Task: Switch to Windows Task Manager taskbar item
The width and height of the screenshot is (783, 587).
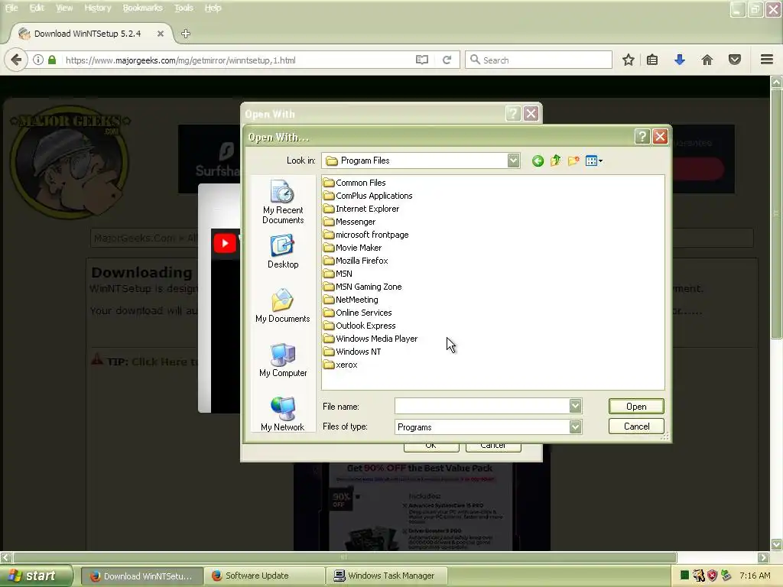Action: [386, 576]
